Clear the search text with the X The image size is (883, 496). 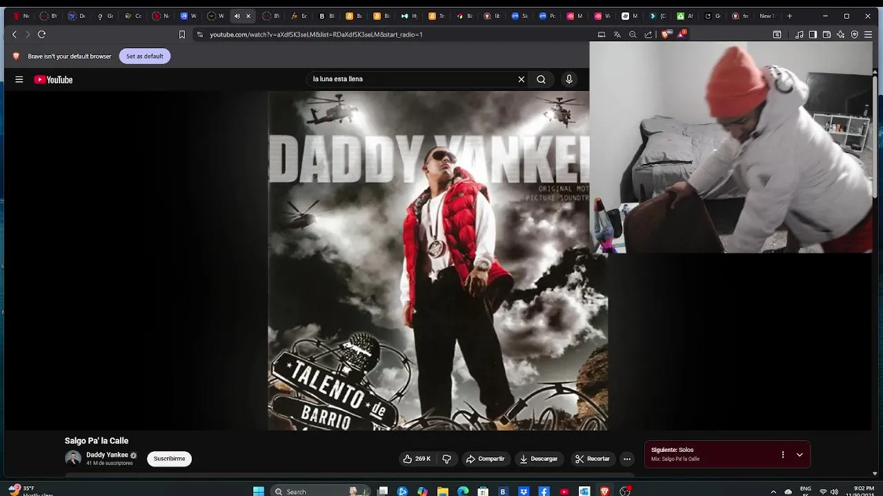point(522,79)
